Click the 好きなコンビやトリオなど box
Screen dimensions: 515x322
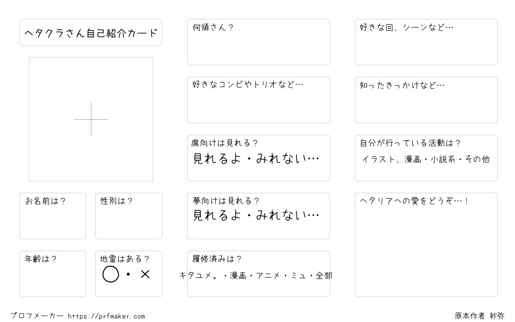click(x=258, y=100)
